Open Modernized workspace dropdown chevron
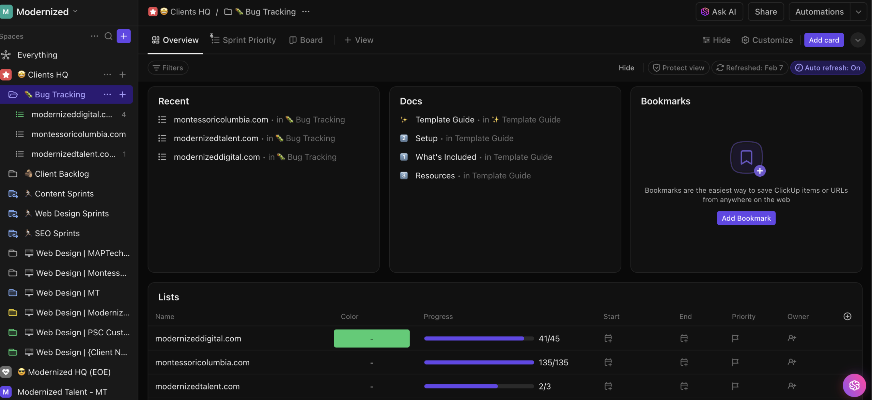 tap(76, 11)
